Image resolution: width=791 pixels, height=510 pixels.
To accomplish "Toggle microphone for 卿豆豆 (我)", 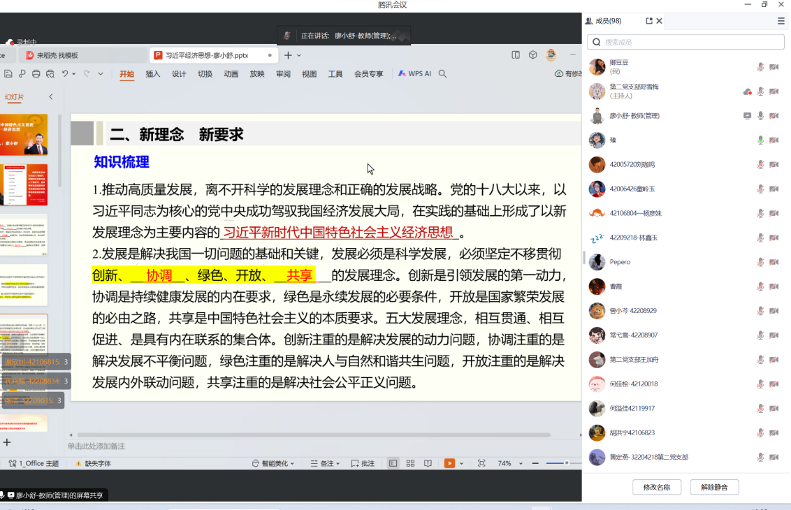I will point(760,66).
